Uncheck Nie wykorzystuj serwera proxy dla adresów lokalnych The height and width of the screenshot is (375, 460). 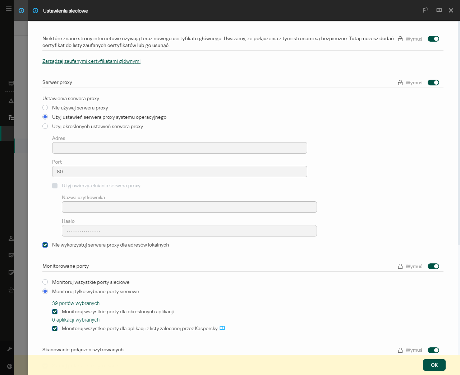(45, 245)
